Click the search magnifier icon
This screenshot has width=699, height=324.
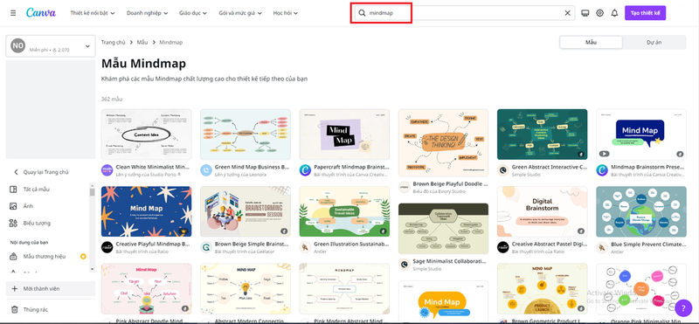coord(362,13)
